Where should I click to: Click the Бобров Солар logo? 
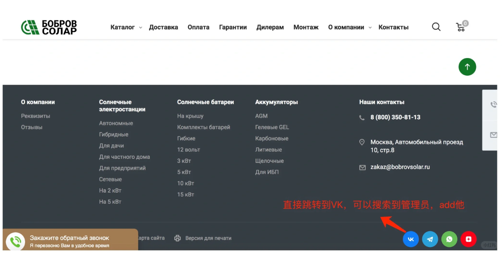[x=49, y=27]
